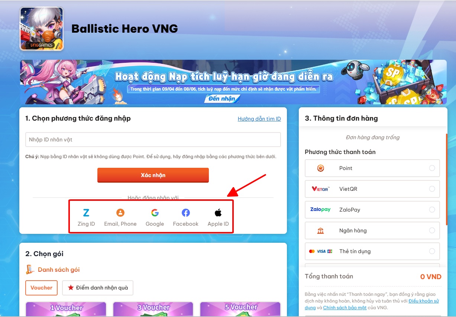Click the Đến nhận banner button
The image size is (456, 317).
coord(222,99)
